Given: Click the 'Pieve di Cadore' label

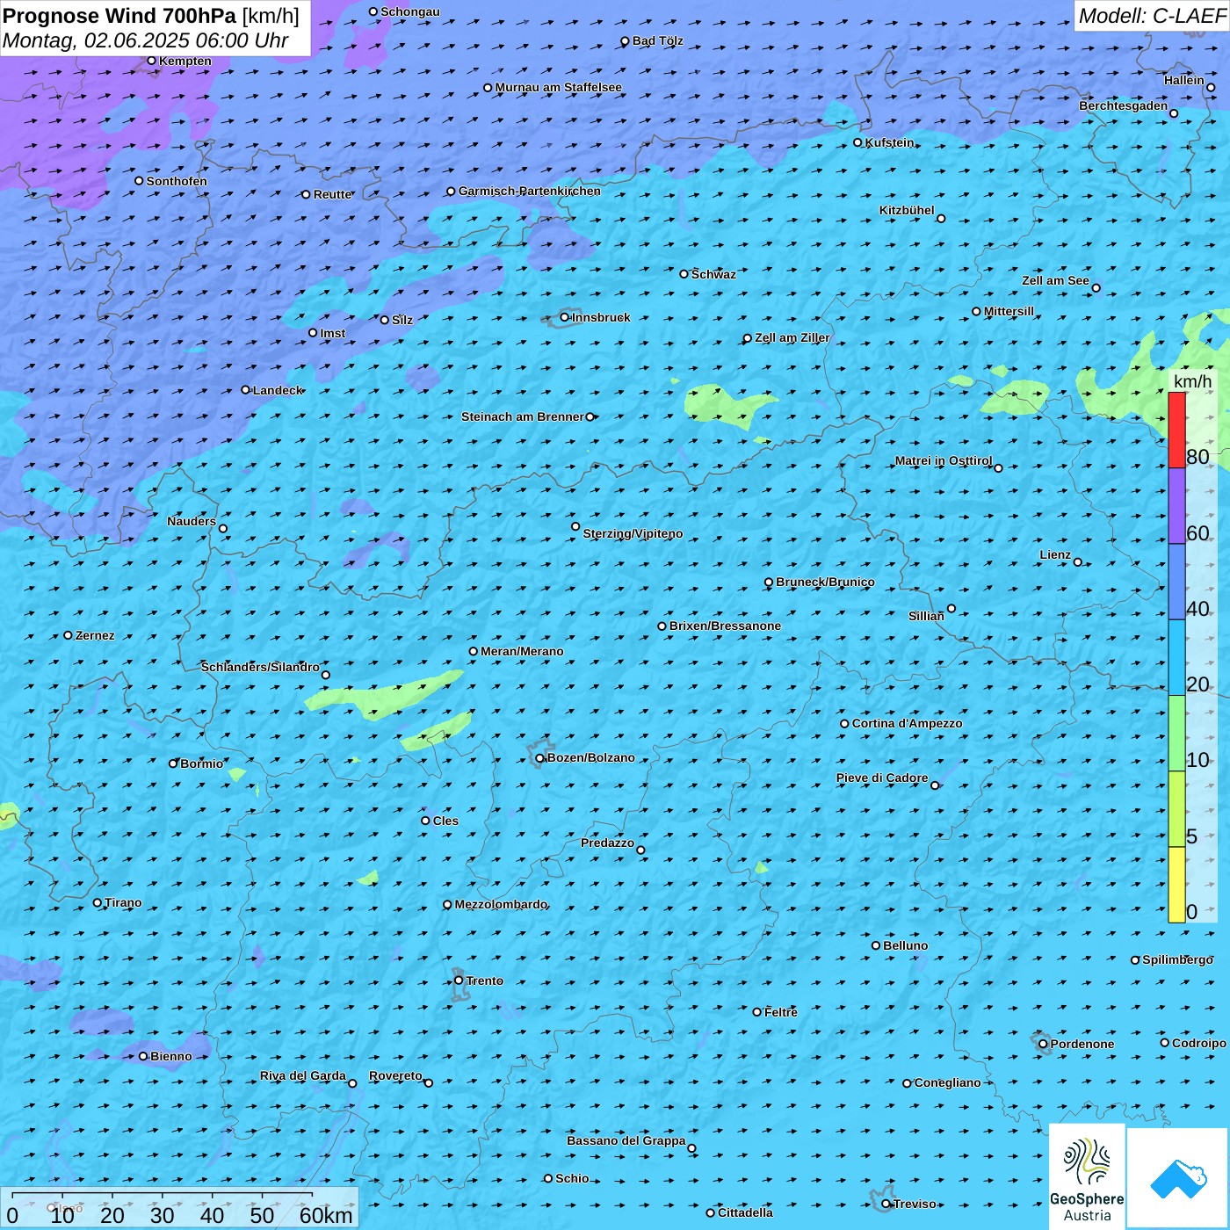Looking at the screenshot, I should pyautogui.click(x=882, y=778).
